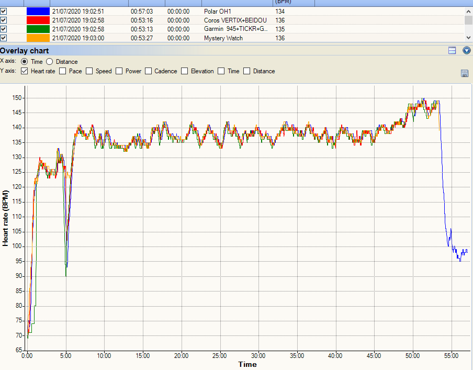
Task: Click the blue Polar OH1 color swatch
Action: coord(38,11)
